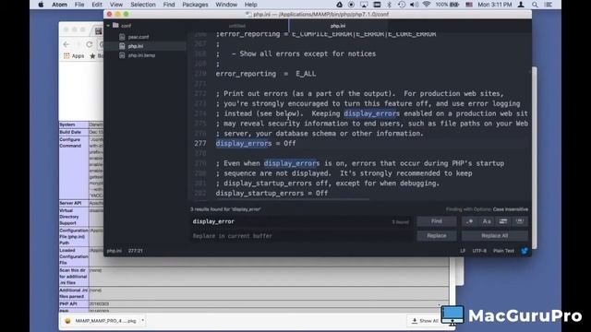Click the screen recording menu bar icon
This screenshot has width=591, height=332.
pyautogui.click(x=351, y=5)
